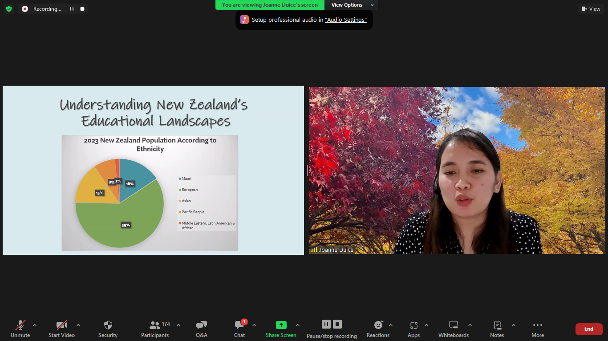Open the Reactions menu
The width and height of the screenshot is (608, 341).
(x=378, y=329)
